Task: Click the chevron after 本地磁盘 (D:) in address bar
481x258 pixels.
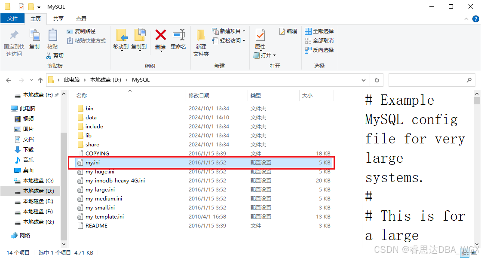Action: pos(126,80)
